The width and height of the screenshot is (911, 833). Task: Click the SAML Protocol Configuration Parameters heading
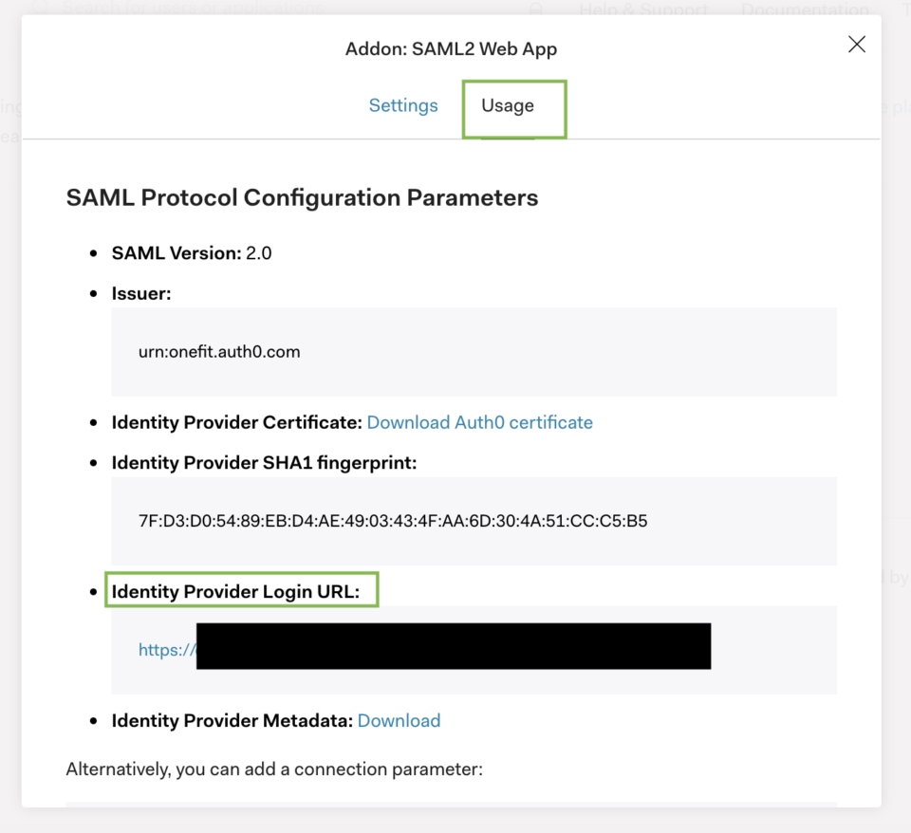[x=301, y=197]
